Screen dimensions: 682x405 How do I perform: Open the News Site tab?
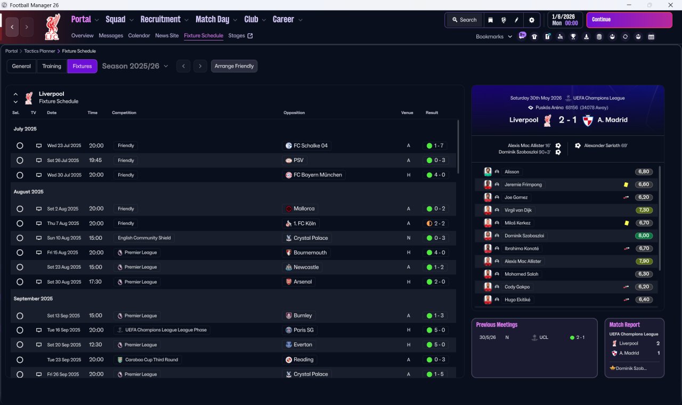[167, 36]
